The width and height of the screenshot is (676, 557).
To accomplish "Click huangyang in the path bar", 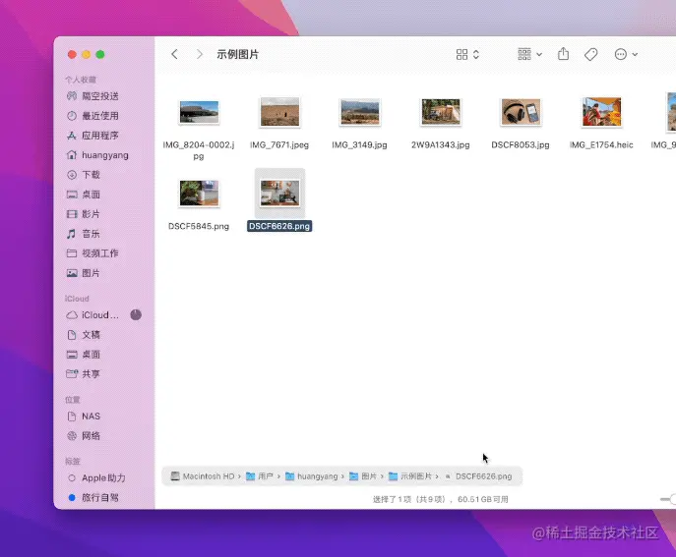I will tap(312, 476).
